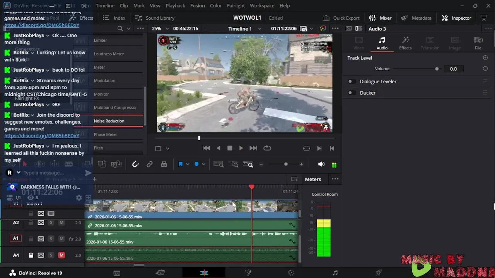Open the viewer options menu dots
Image resolution: width=495 pixels, height=278 pixels.
click(x=335, y=29)
